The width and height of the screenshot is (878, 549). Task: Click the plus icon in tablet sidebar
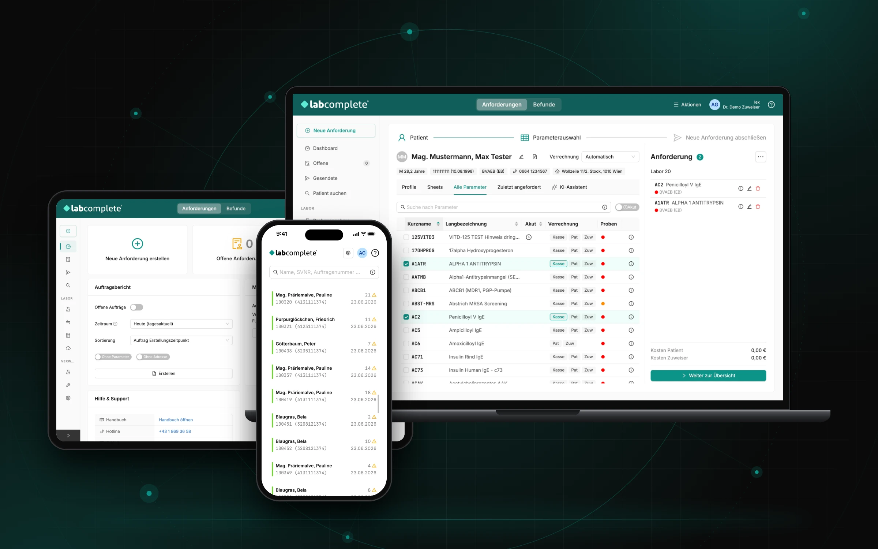tap(68, 231)
